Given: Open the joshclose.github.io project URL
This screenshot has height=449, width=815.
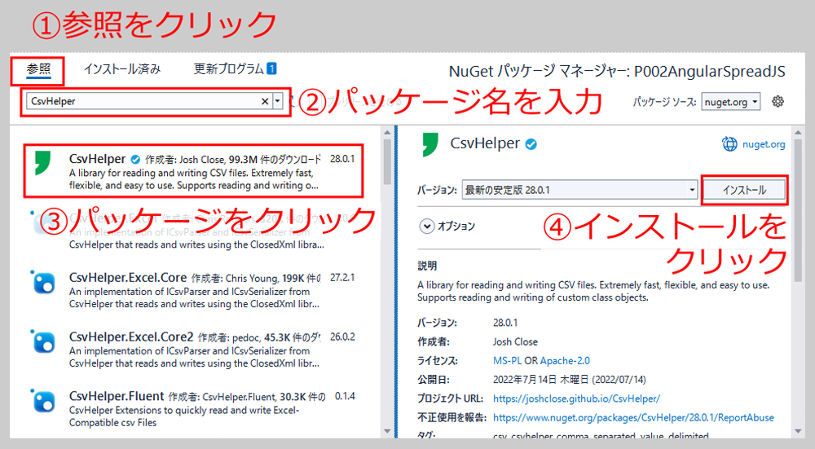Looking at the screenshot, I should 576,398.
